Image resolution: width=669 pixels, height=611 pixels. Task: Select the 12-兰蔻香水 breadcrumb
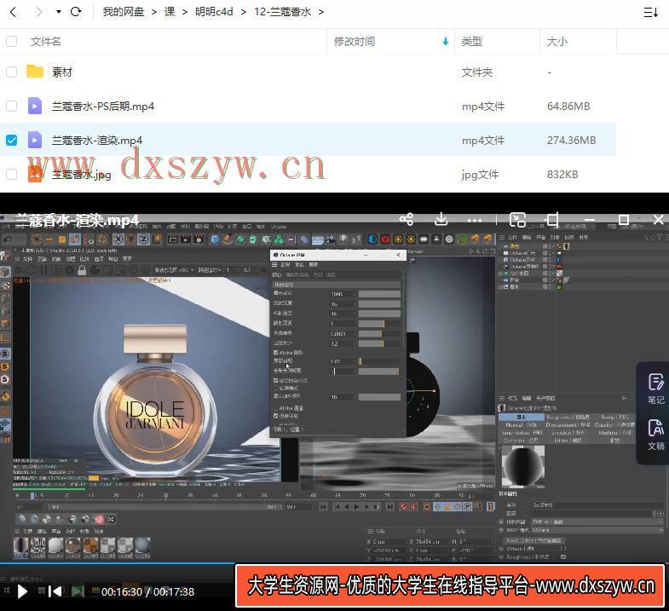282,12
